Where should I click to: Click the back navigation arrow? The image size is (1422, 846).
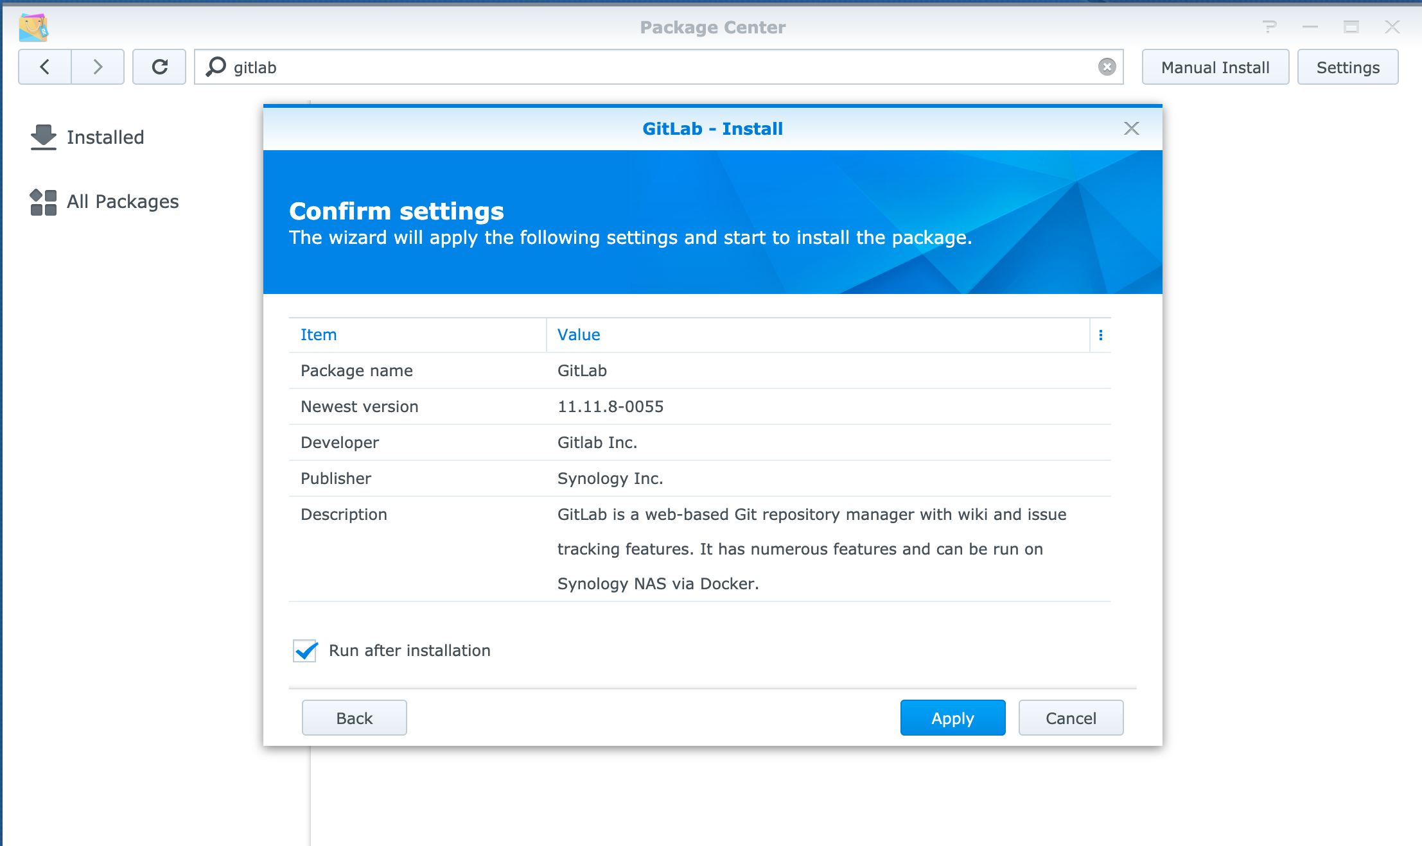[45, 67]
